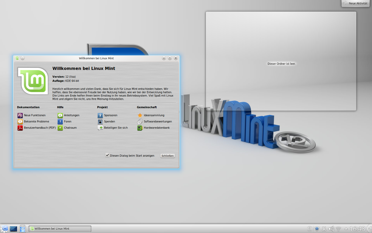Viewport: 372px width, 233px height.
Task: Open the Spenden link
Action: [x=110, y=122]
